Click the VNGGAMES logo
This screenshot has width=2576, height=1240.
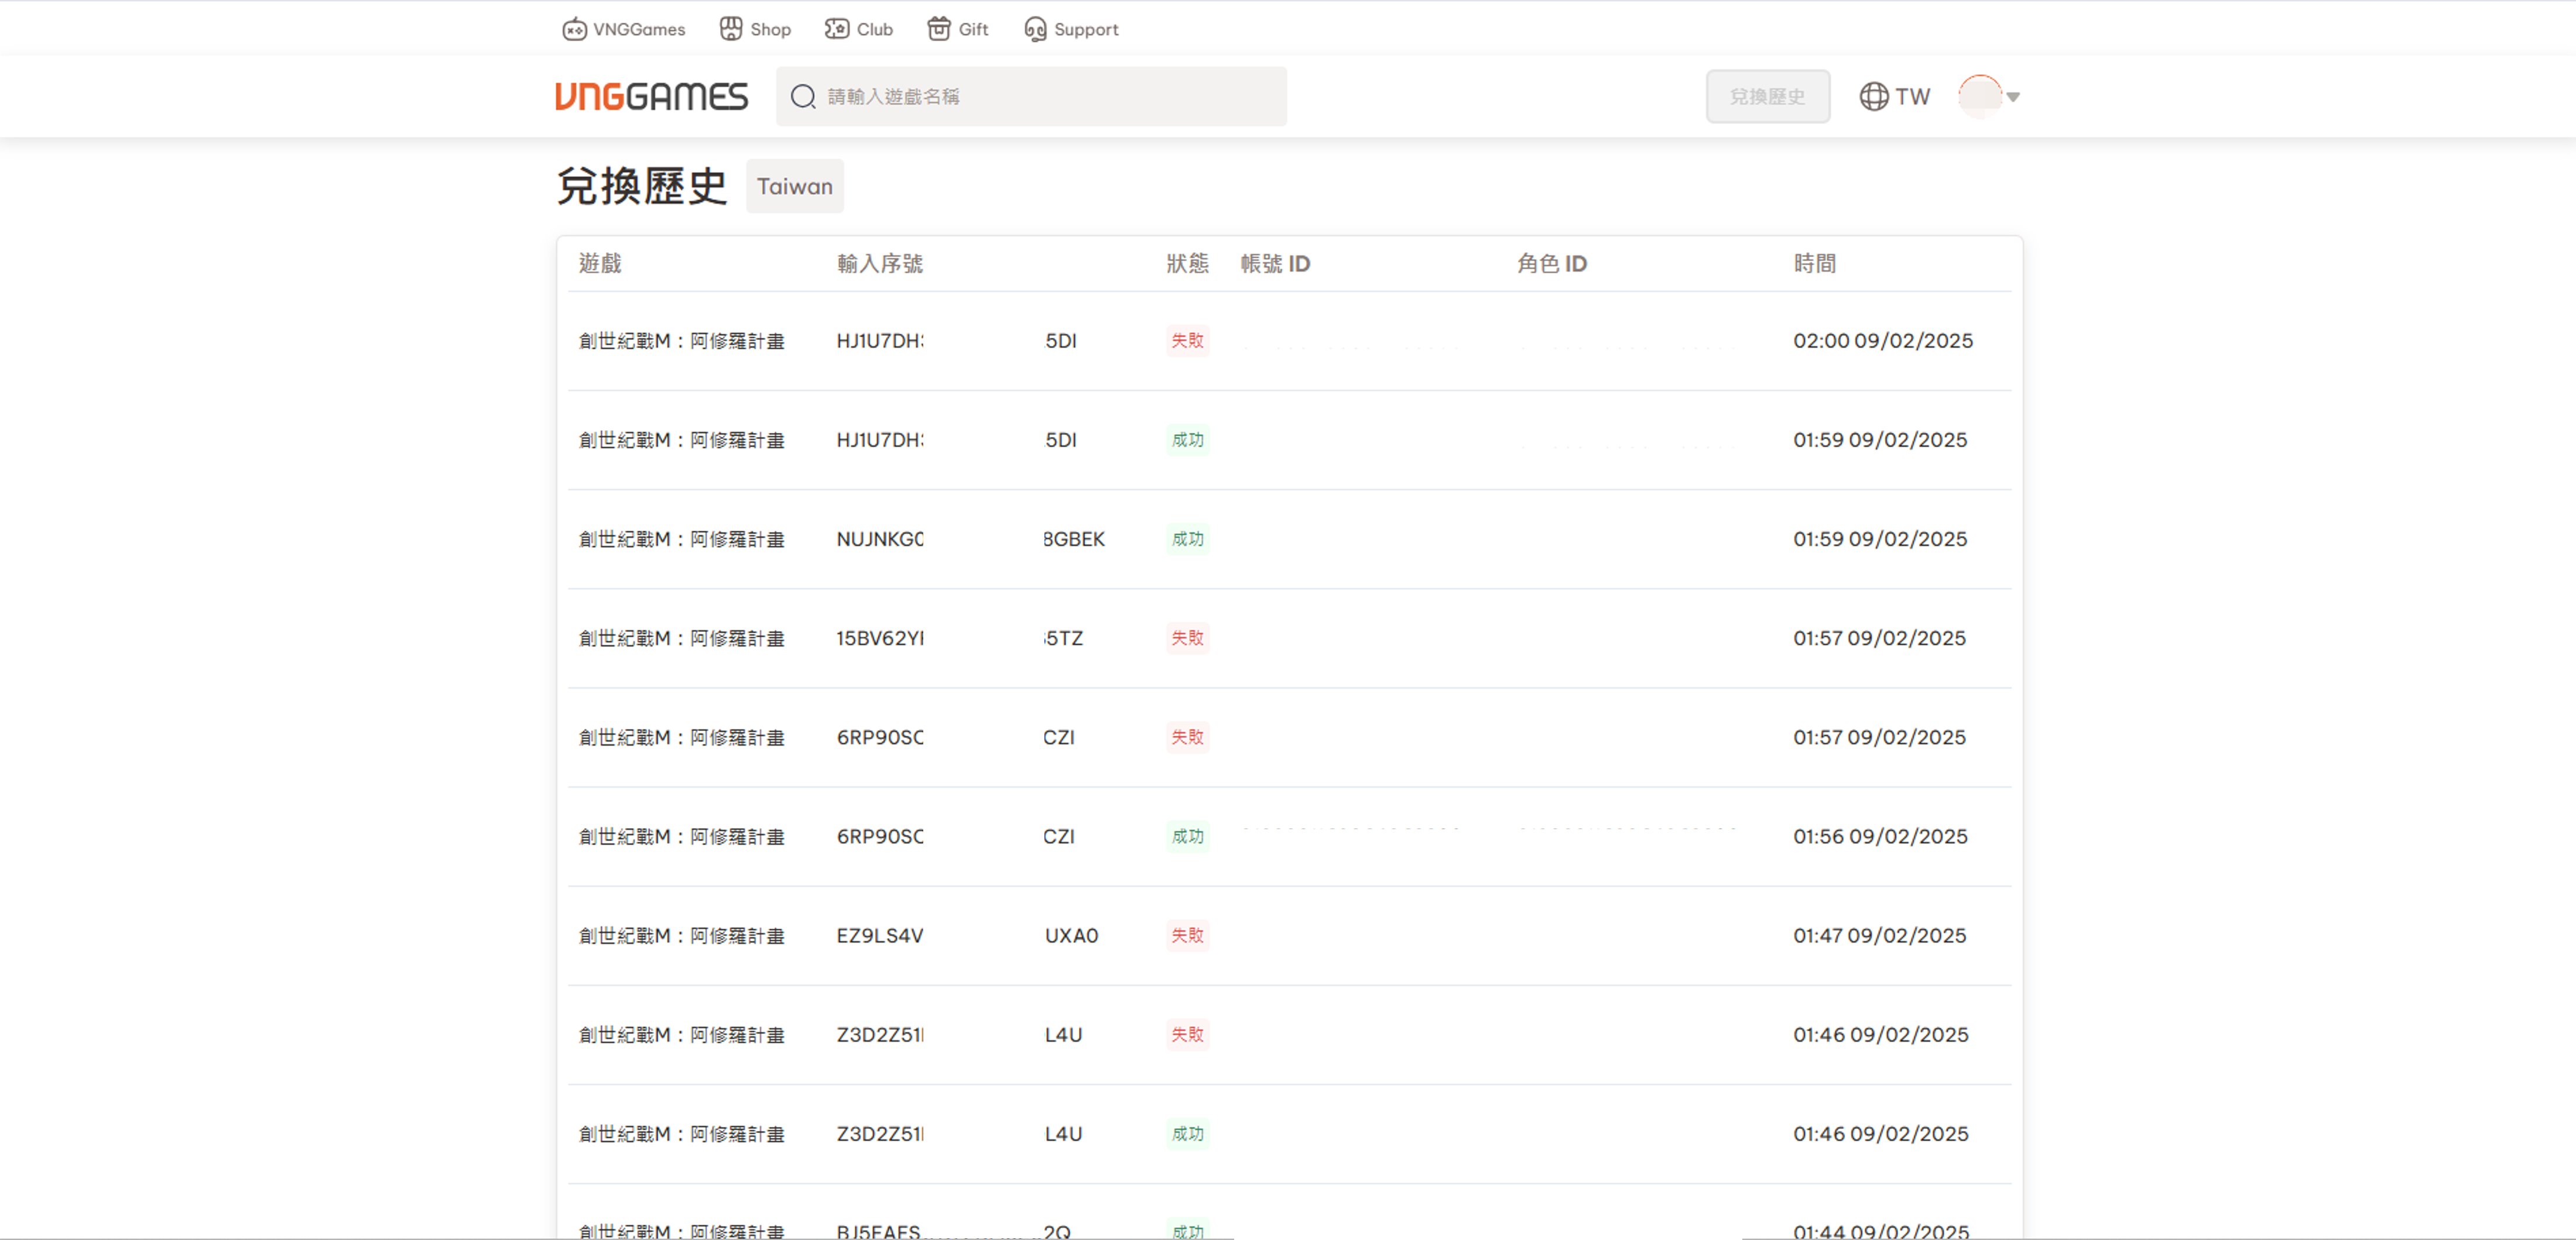pos(651,97)
